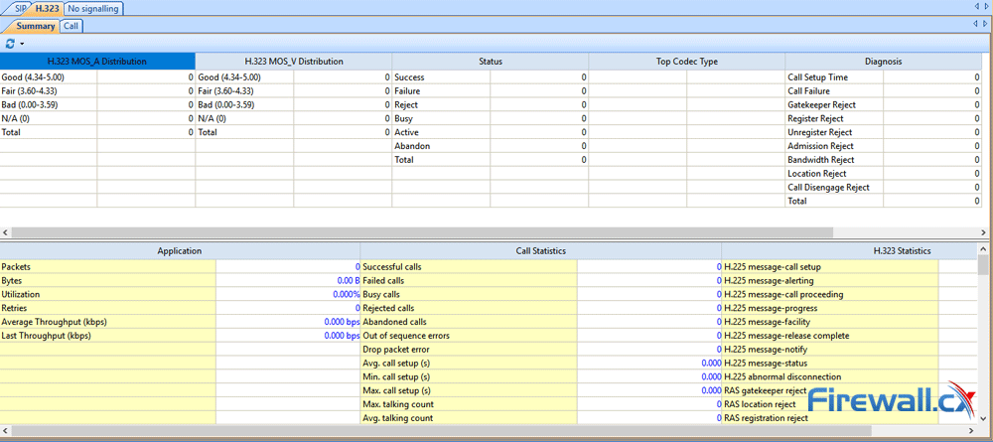This screenshot has width=993, height=442.
Task: Select the Bytes row in Application
Action: pyautogui.click(x=180, y=280)
